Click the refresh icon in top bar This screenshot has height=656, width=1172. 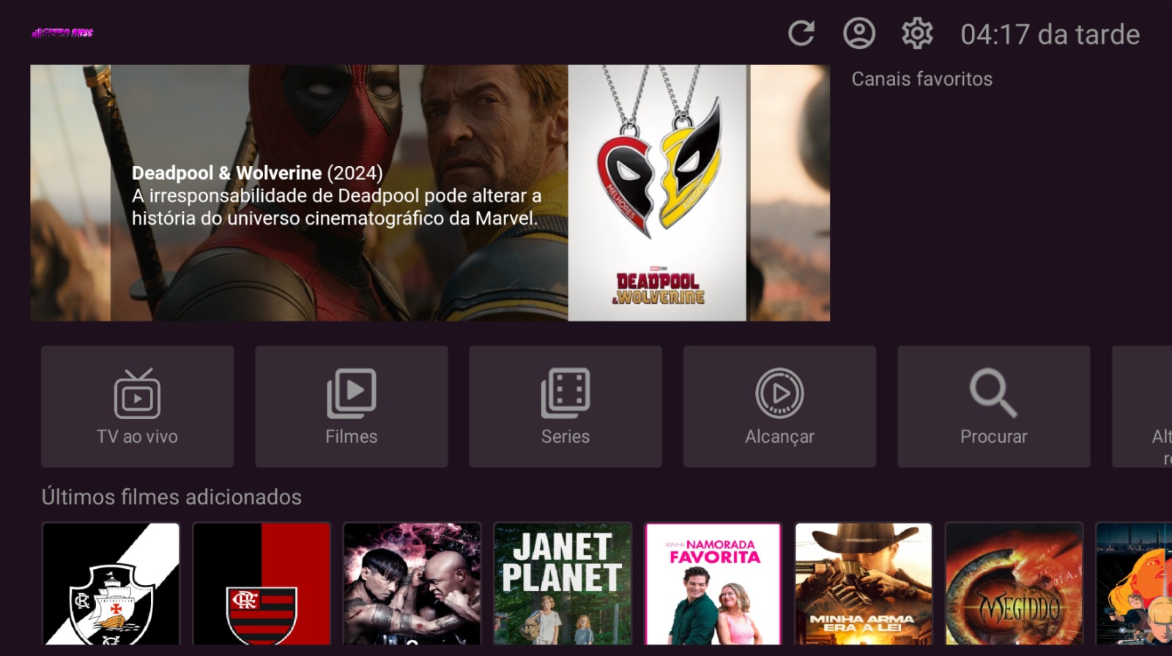pyautogui.click(x=801, y=34)
